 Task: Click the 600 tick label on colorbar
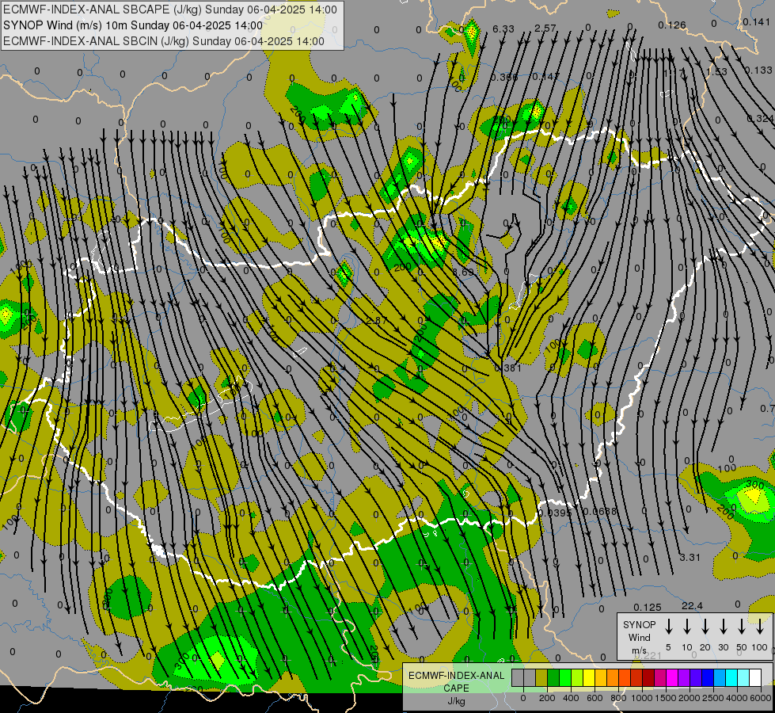(x=595, y=699)
